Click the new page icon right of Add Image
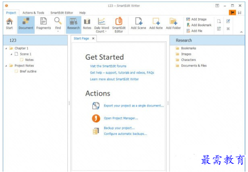The width and height of the screenshot is (248, 172). tap(219, 21)
